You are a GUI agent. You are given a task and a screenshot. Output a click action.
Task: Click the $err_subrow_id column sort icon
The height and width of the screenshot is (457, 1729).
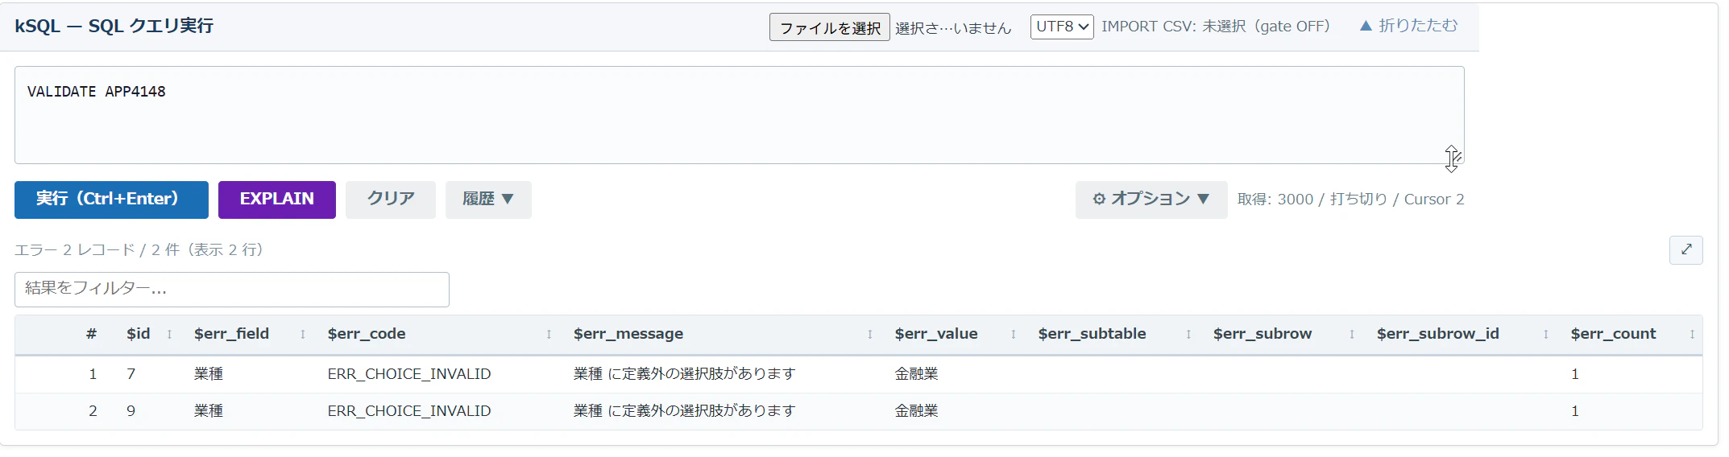click(1546, 334)
